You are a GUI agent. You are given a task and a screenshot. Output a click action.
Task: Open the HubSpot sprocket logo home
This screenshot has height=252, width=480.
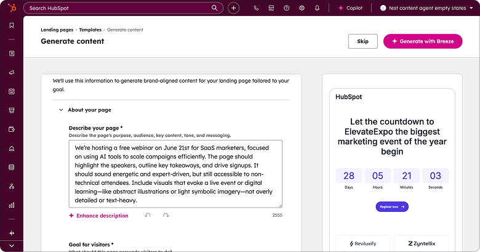coord(12,7)
